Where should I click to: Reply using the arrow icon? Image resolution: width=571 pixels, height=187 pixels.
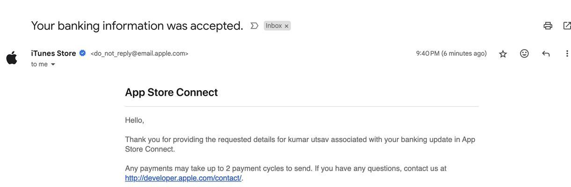pyautogui.click(x=546, y=54)
